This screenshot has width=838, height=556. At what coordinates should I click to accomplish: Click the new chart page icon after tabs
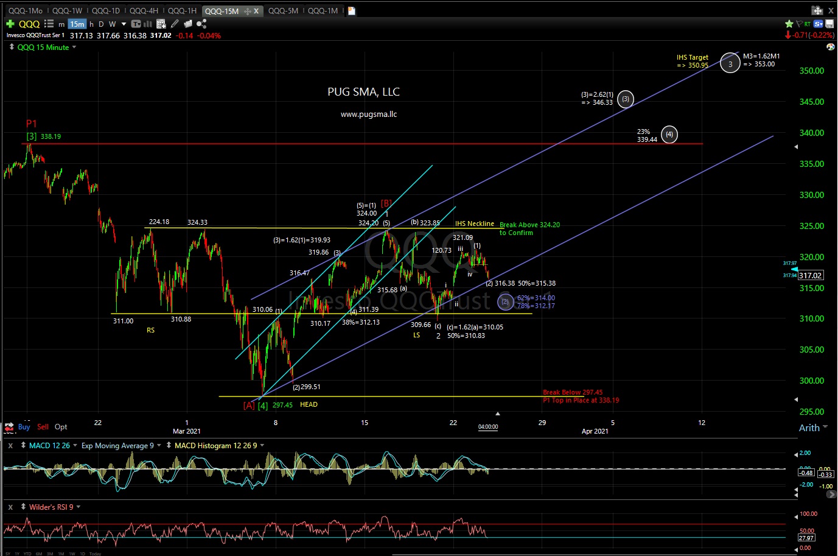click(352, 10)
